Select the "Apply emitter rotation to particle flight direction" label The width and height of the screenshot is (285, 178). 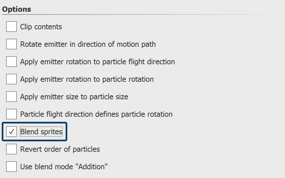[x=97, y=62]
